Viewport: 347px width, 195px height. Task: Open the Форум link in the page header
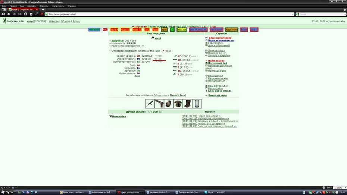tap(76, 21)
